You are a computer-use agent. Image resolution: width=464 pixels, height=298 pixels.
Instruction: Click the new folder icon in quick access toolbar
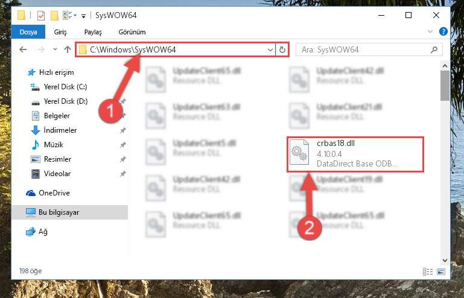(54, 16)
